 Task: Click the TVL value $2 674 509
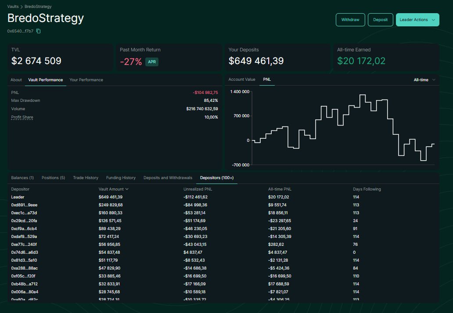[x=36, y=61]
